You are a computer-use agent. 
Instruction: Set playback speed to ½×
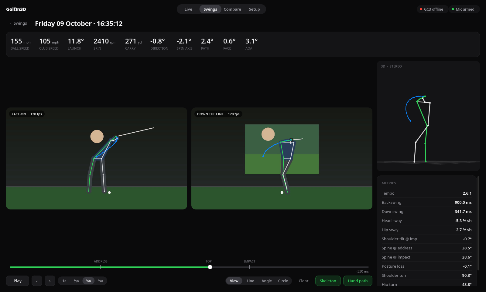[76, 281]
